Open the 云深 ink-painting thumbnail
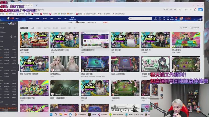This screenshot has height=117, width=209. click(x=125, y=108)
